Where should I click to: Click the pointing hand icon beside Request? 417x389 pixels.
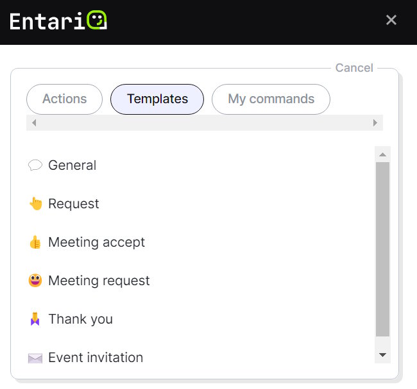35,204
